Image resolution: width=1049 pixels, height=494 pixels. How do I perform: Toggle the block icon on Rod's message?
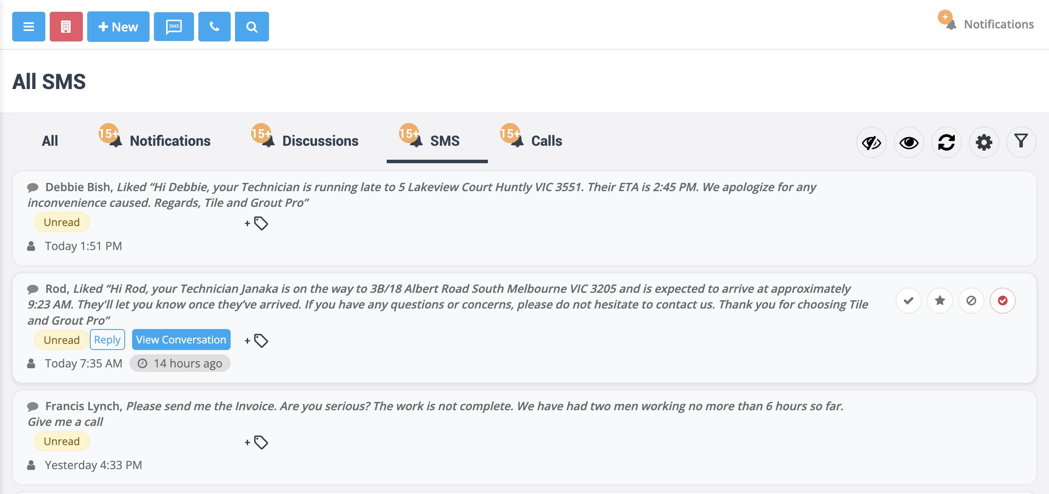pyautogui.click(x=971, y=300)
